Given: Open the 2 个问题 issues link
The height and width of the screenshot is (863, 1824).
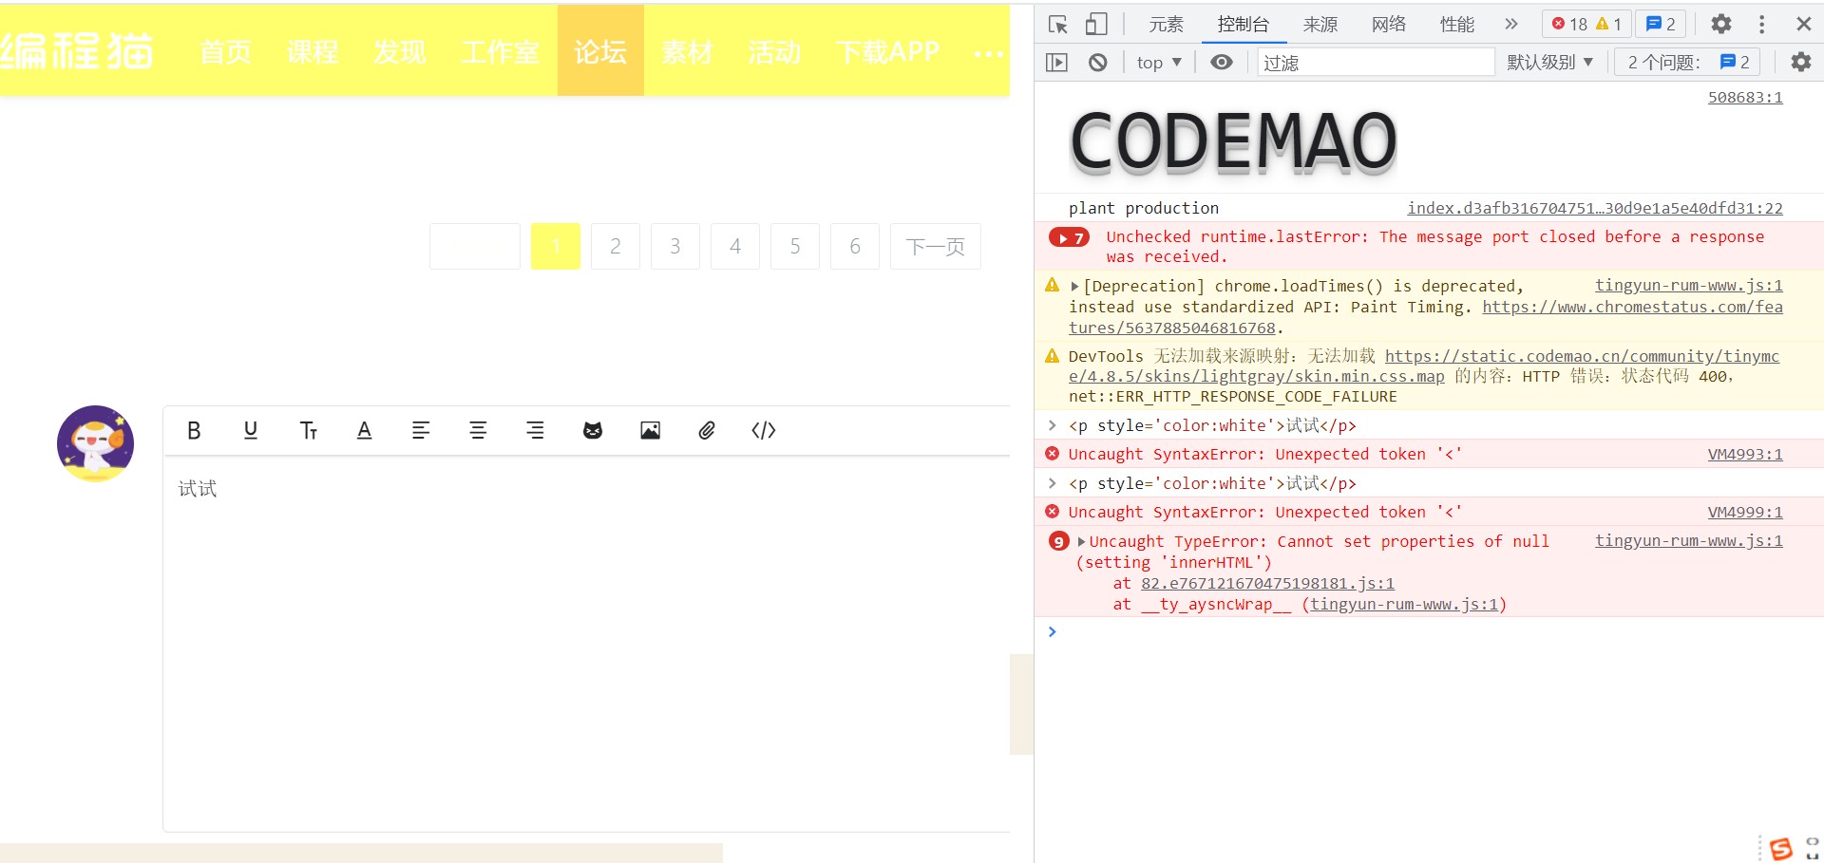Looking at the screenshot, I should pos(1688,63).
